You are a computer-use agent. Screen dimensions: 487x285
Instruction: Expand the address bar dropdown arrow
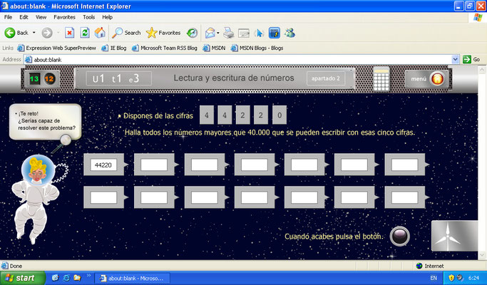tap(455, 59)
